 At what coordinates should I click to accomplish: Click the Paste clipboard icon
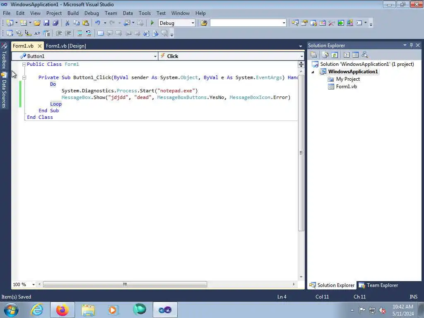tap(86, 23)
